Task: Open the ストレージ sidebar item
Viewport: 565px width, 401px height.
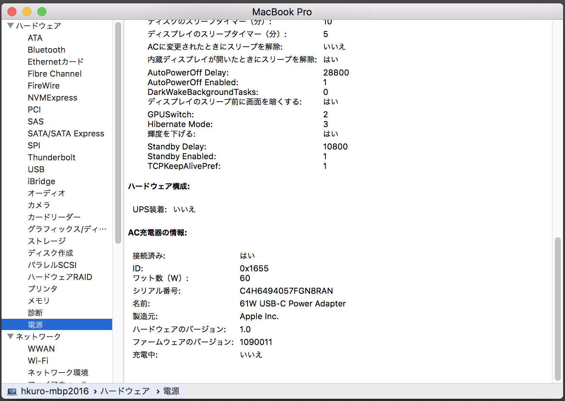Action: point(47,241)
